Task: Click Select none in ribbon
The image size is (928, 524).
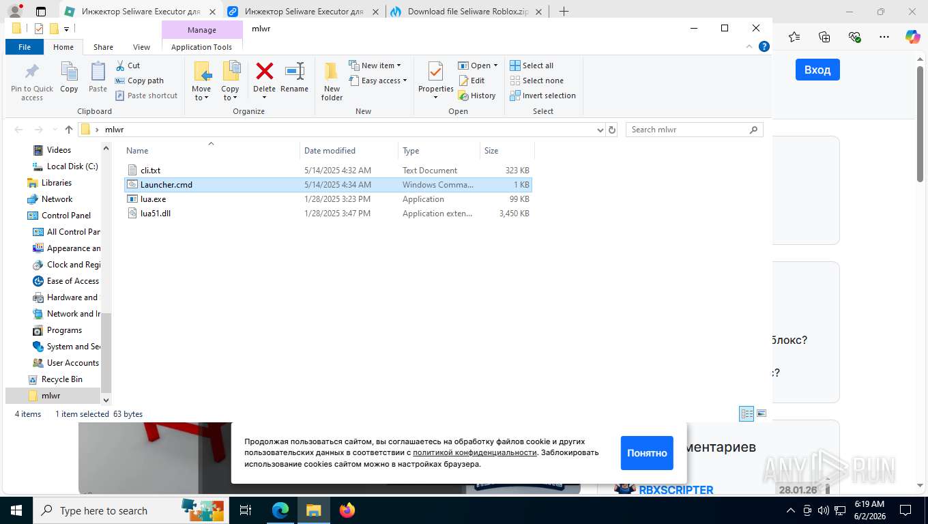Action: coord(536,81)
